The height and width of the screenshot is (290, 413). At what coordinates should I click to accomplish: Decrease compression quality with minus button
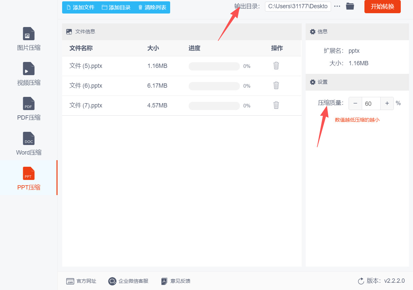356,103
